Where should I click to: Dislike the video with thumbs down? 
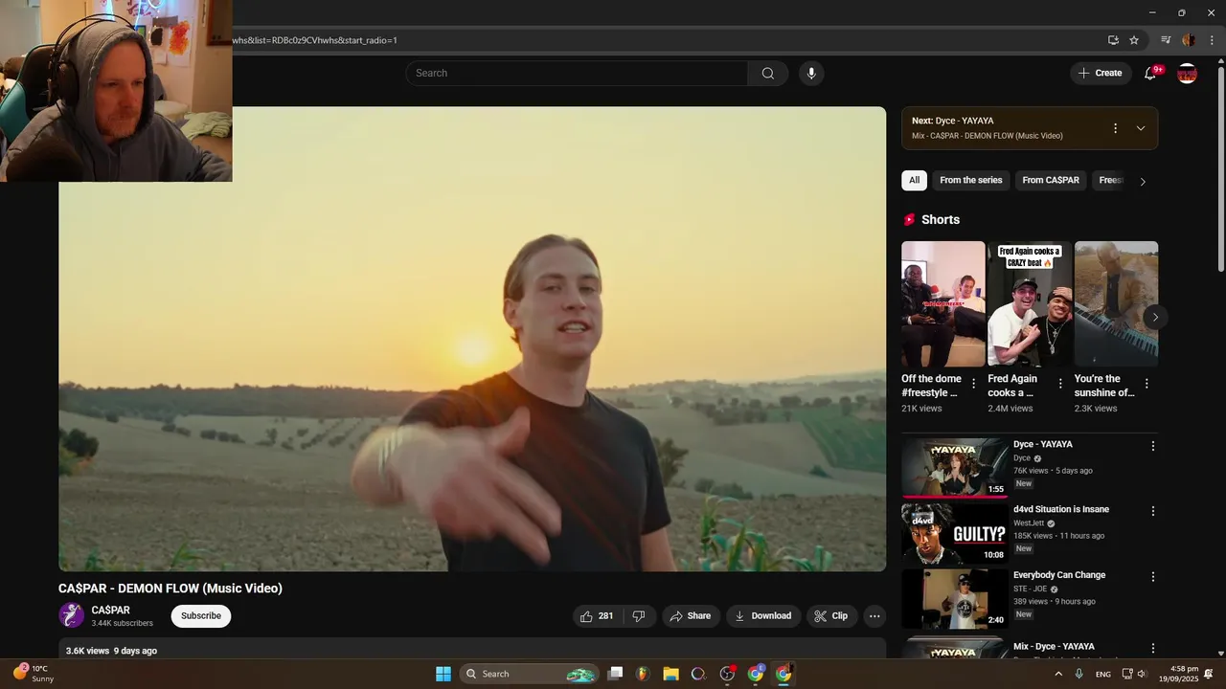[639, 616]
